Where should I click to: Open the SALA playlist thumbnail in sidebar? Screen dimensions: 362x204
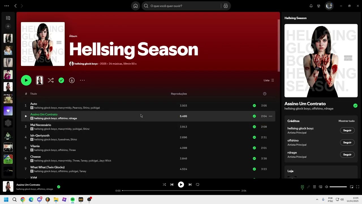click(x=8, y=147)
